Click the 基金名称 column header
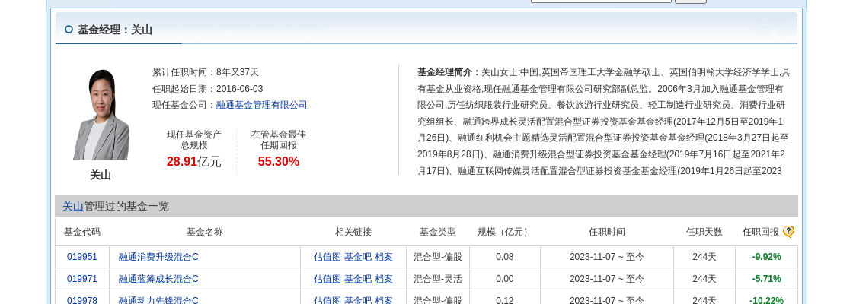 point(205,232)
